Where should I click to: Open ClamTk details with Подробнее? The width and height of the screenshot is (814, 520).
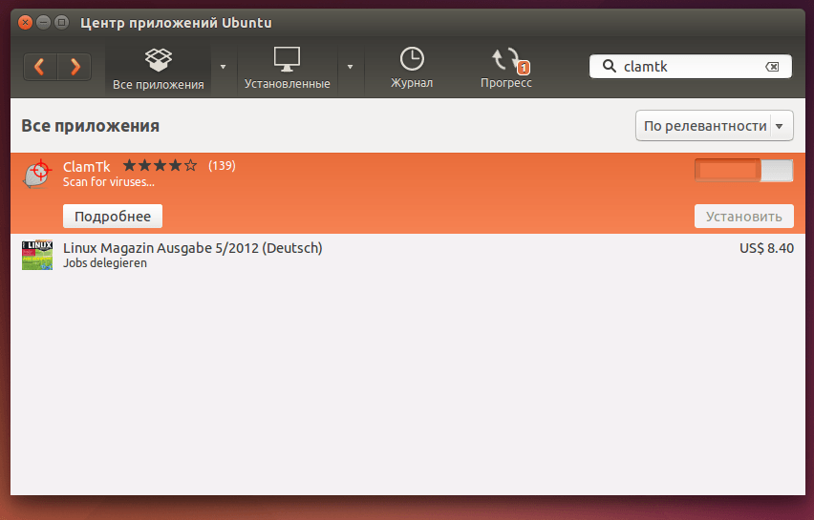coord(113,217)
